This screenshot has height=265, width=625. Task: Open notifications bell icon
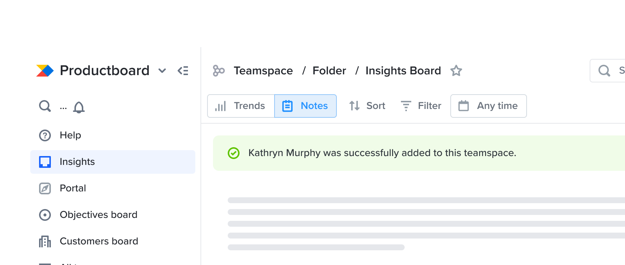(79, 107)
